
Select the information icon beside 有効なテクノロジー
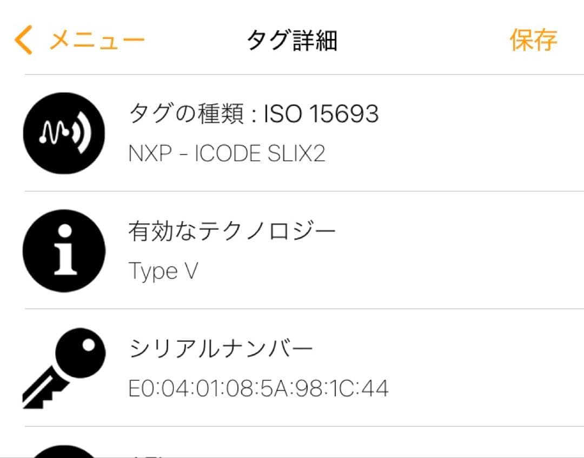[x=64, y=251]
